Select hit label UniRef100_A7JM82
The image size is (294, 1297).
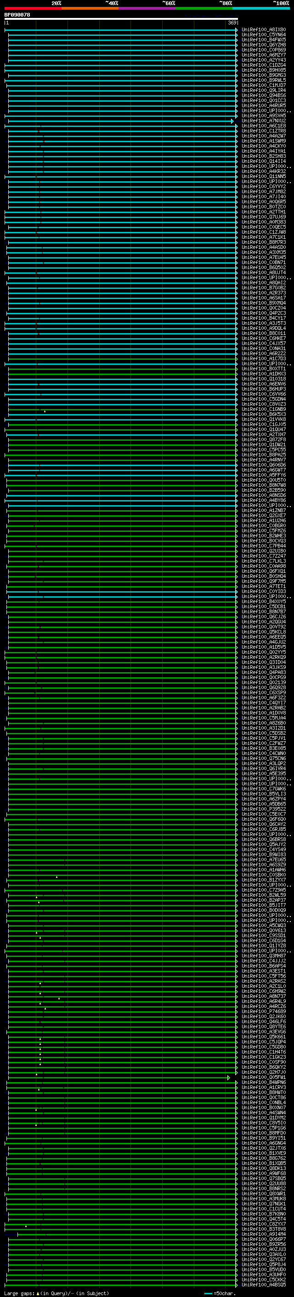[263, 192]
